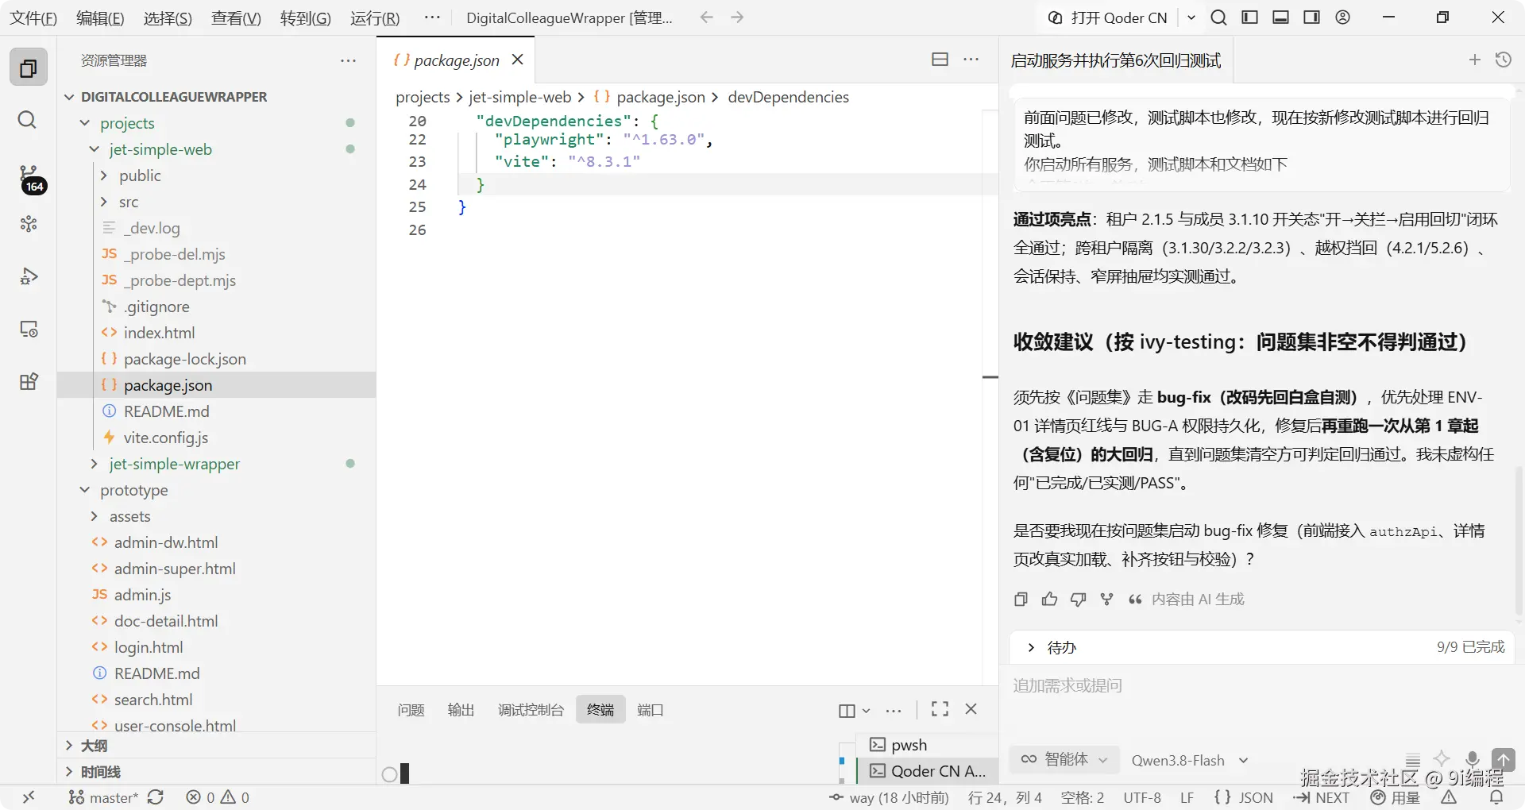This screenshot has width=1525, height=810.
Task: Click the microphone voice input icon
Action: point(1472,759)
